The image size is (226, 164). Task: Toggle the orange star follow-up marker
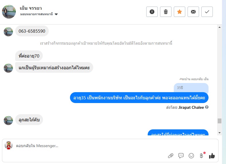point(180,12)
